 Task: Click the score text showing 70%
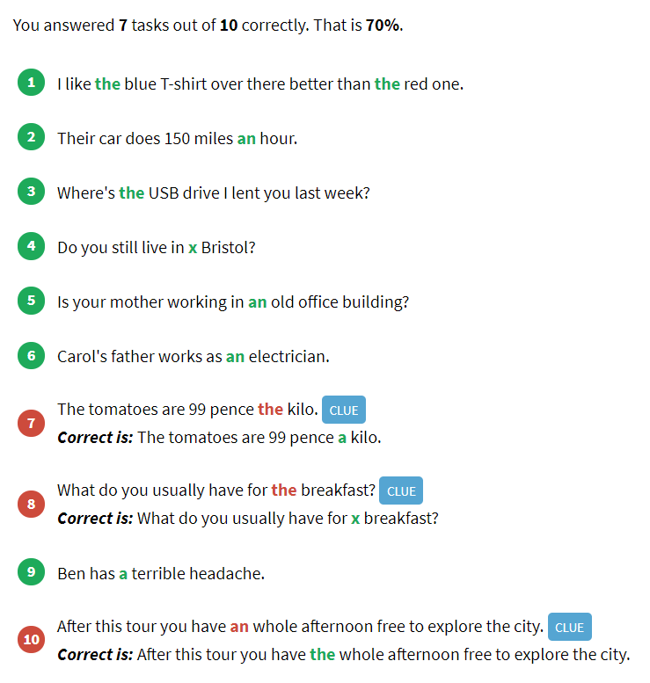point(383,25)
